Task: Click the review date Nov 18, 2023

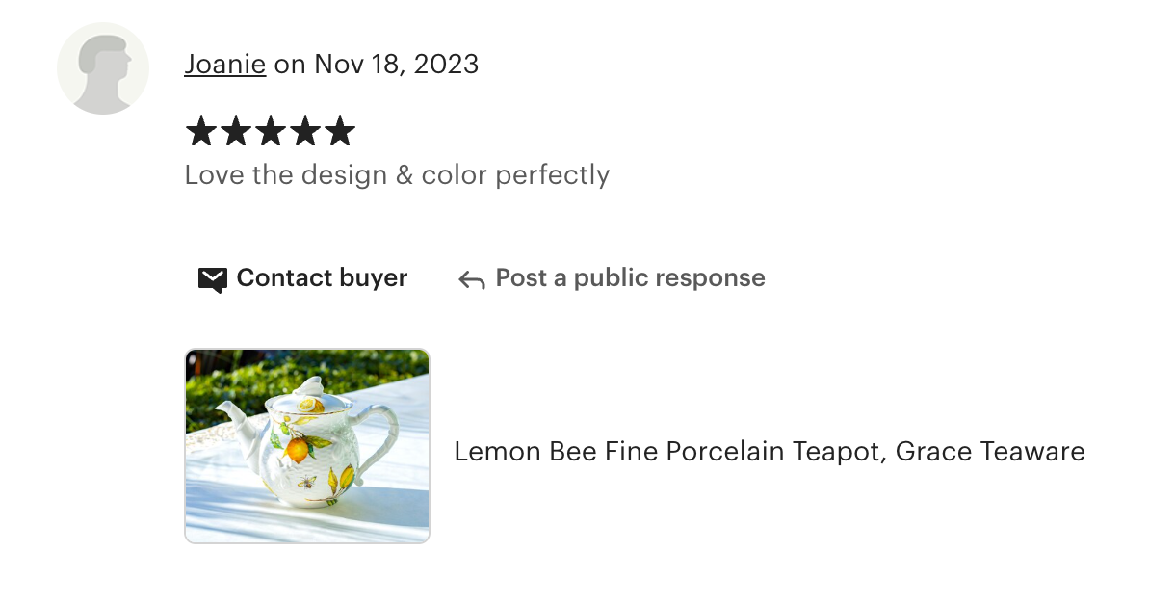Action: [396, 65]
